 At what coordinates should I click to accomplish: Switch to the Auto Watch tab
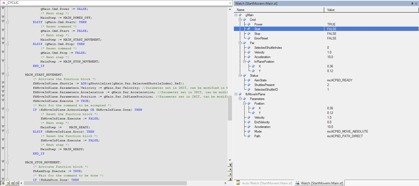coord(264,183)
